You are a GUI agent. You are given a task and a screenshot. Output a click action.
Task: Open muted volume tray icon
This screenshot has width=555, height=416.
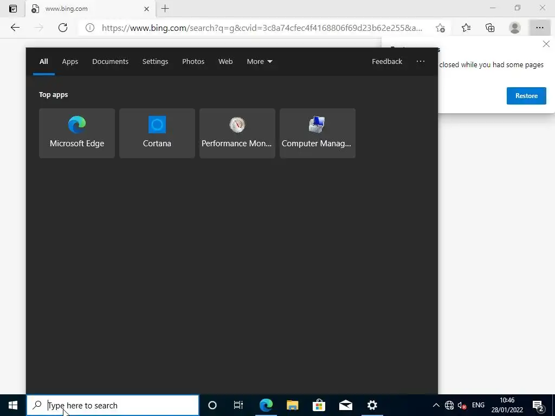point(462,405)
